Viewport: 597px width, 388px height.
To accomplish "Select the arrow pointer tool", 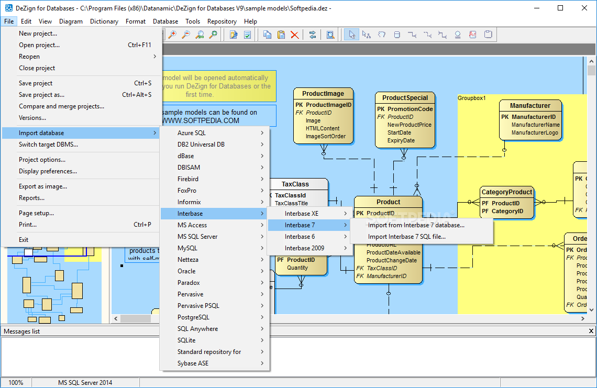I will (x=351, y=35).
